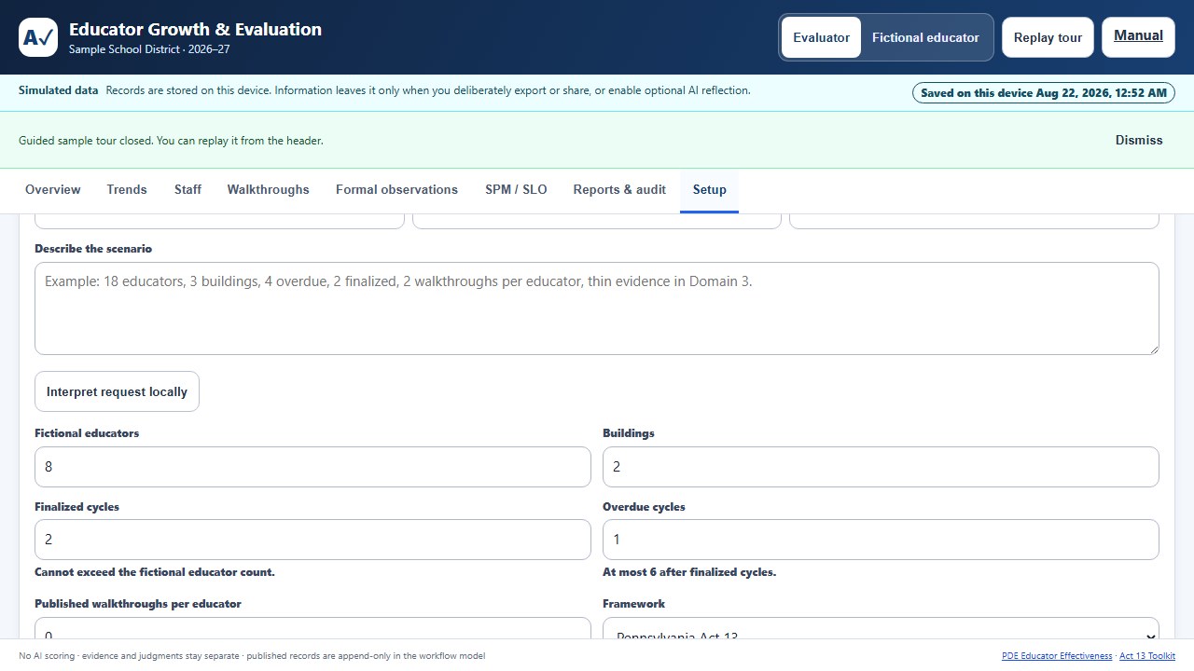Viewport: 1194px width, 671px height.
Task: Click the Describe the scenario text area
Action: [x=597, y=308]
